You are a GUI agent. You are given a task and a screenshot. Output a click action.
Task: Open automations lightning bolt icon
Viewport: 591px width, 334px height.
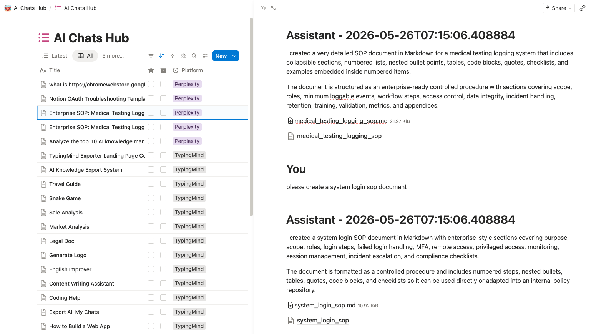173,56
